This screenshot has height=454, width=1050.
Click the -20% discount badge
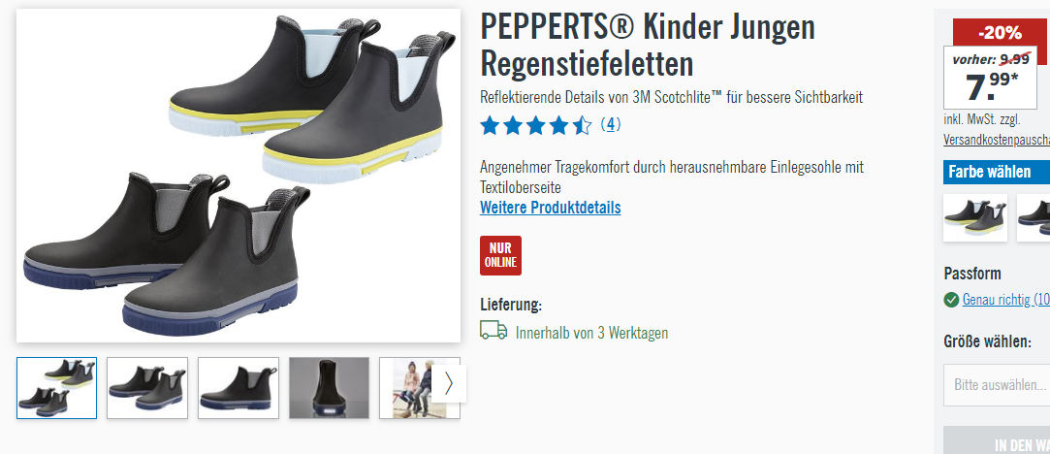click(1000, 32)
